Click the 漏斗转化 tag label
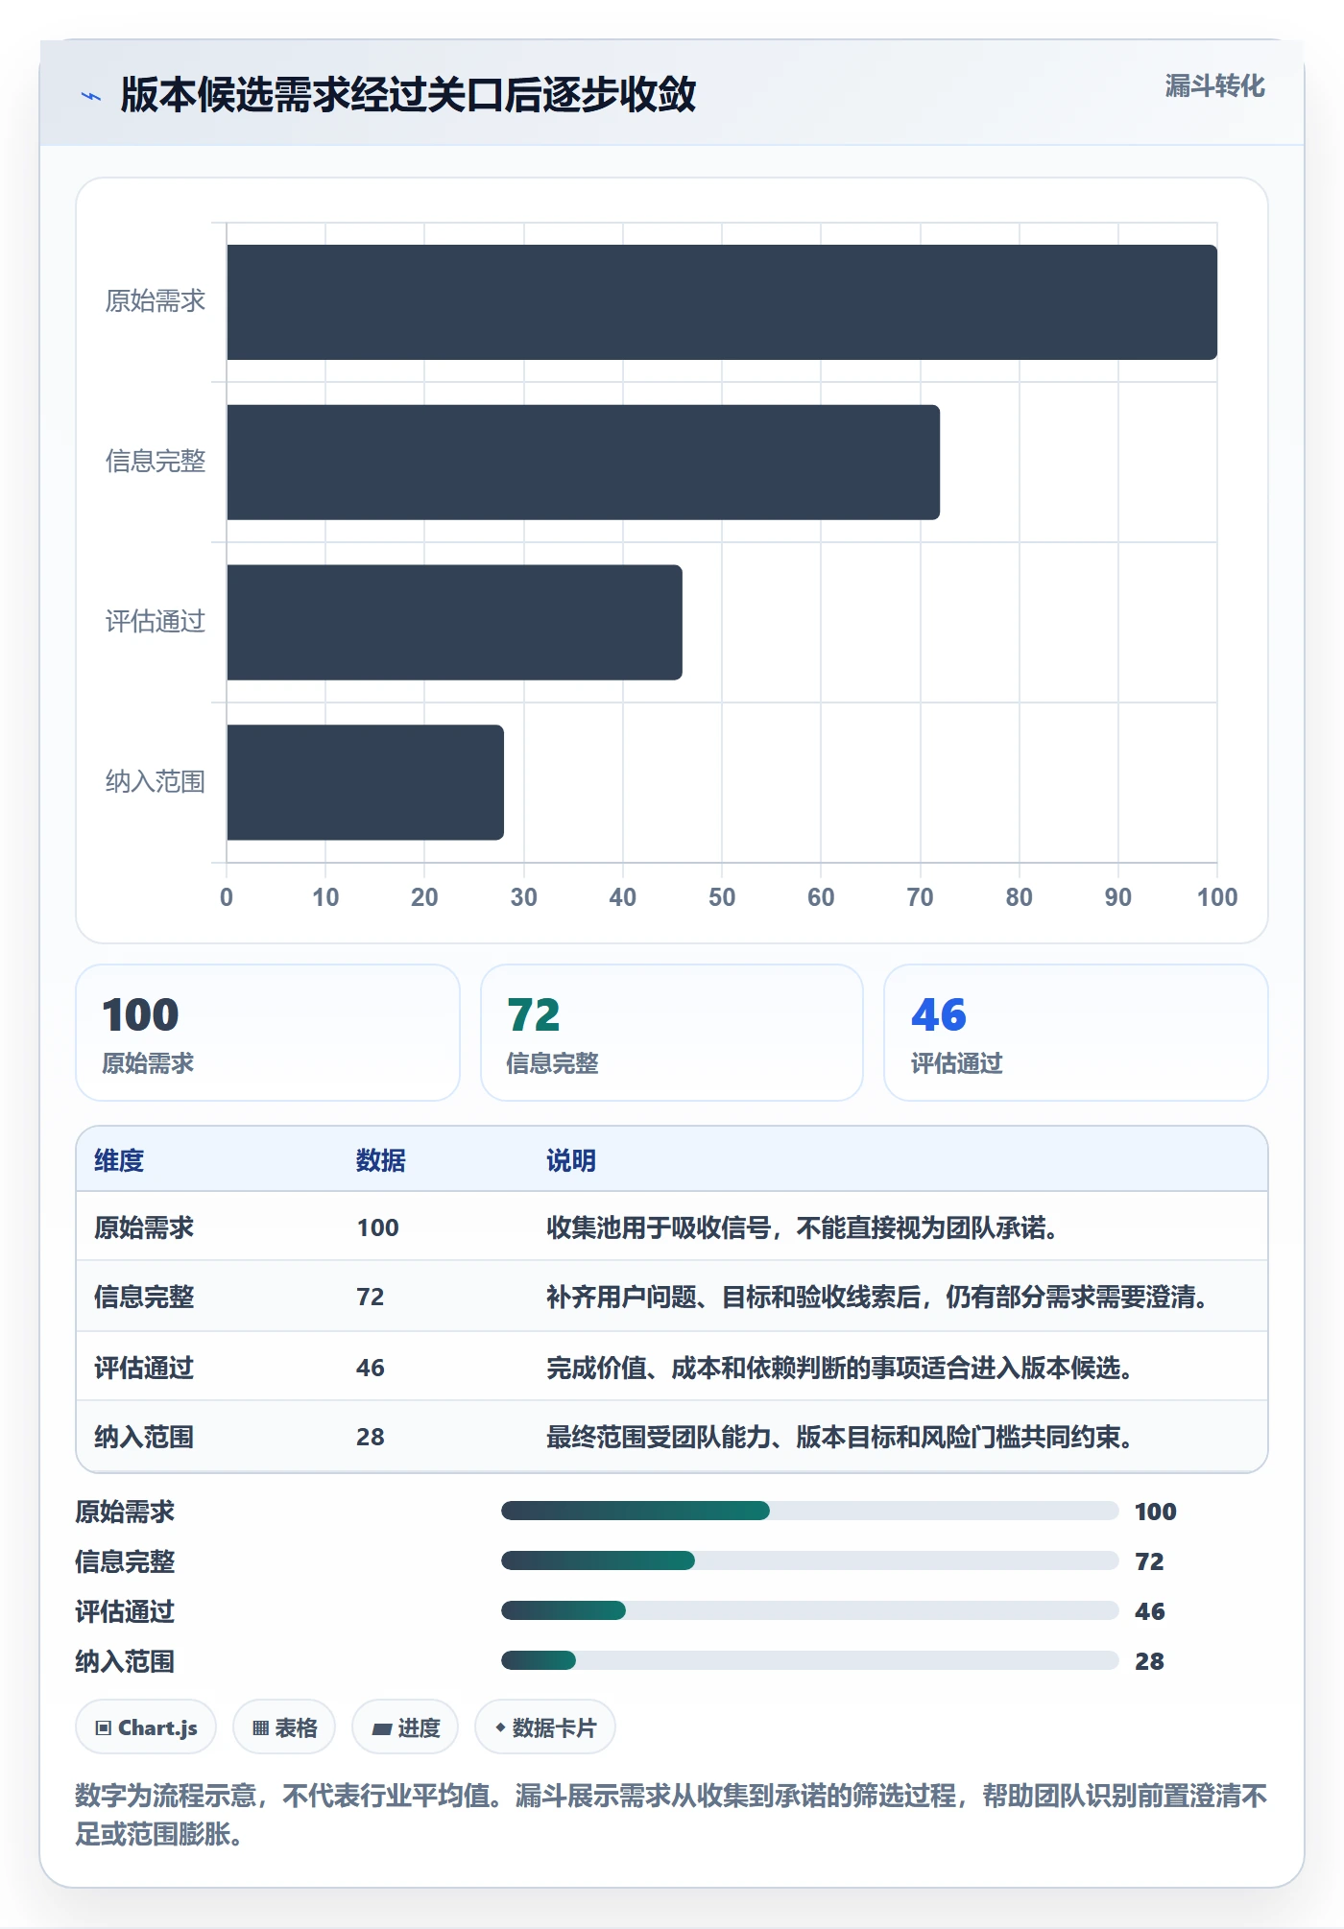Viewport: 1344px width, 1929px height. (1214, 86)
